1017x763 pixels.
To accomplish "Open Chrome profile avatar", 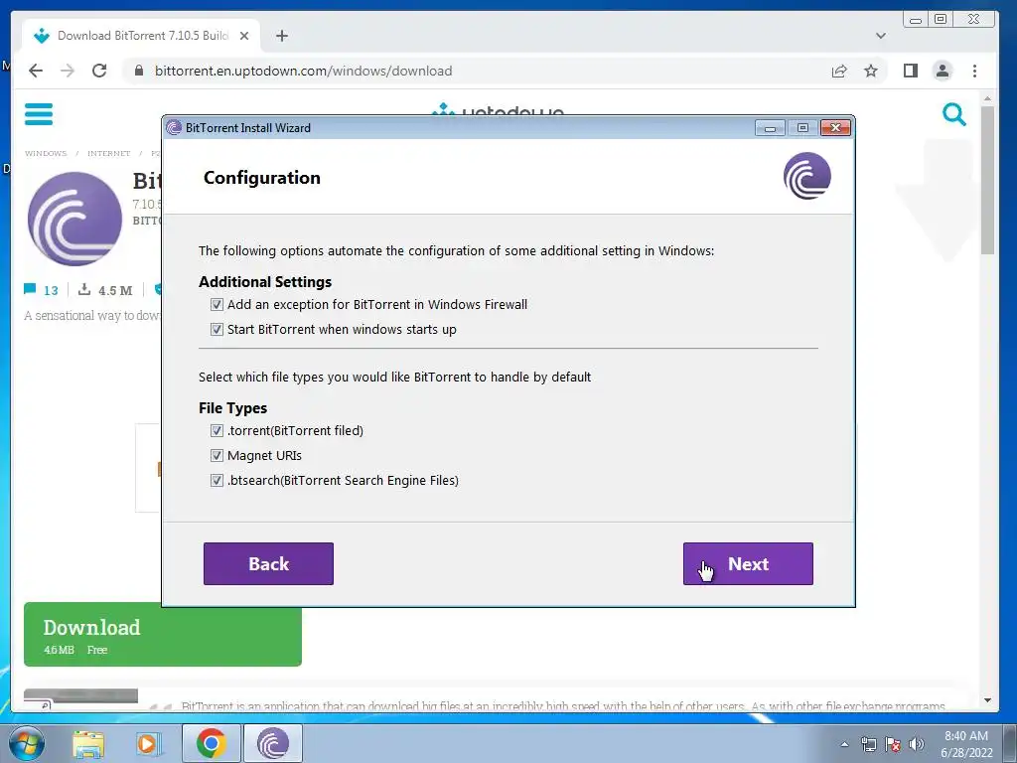I will (x=943, y=71).
